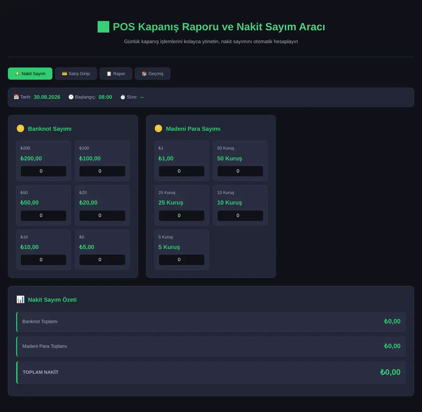Switch to the Nakit Sayım tab
The image size is (422, 412).
[x=30, y=74]
